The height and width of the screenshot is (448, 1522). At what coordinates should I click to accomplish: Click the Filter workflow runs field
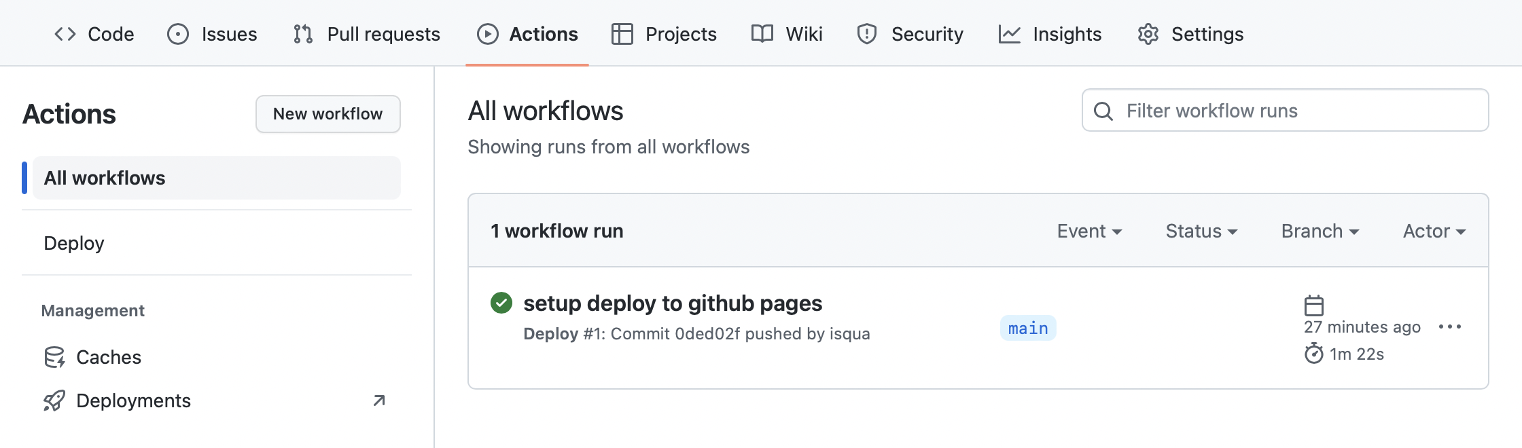[1286, 110]
